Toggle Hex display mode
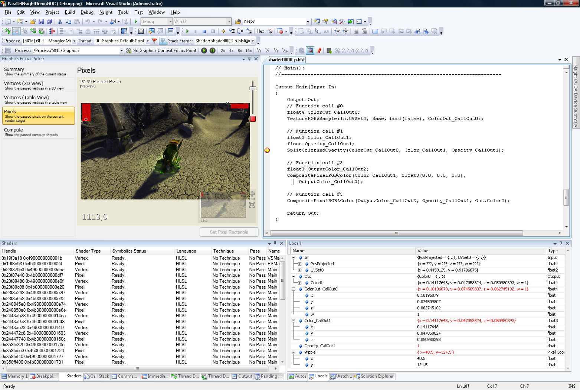580x390 pixels. 260,31
